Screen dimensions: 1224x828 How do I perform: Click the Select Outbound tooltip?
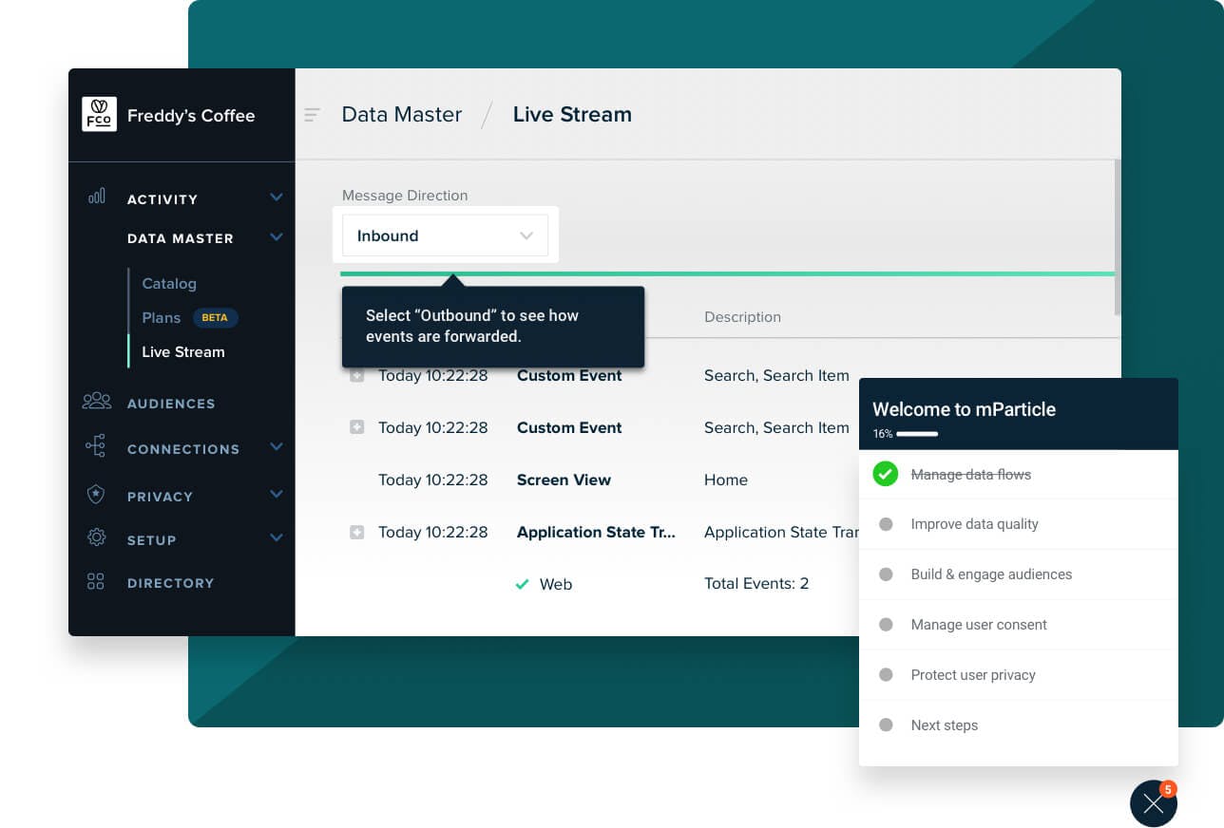493,327
